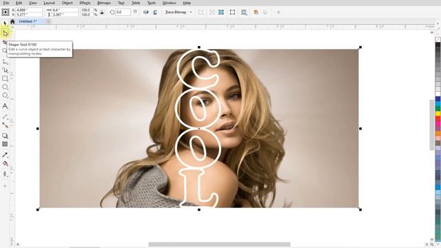
Task: Click the vertical scrollbar up arrow
Action: [432, 33]
